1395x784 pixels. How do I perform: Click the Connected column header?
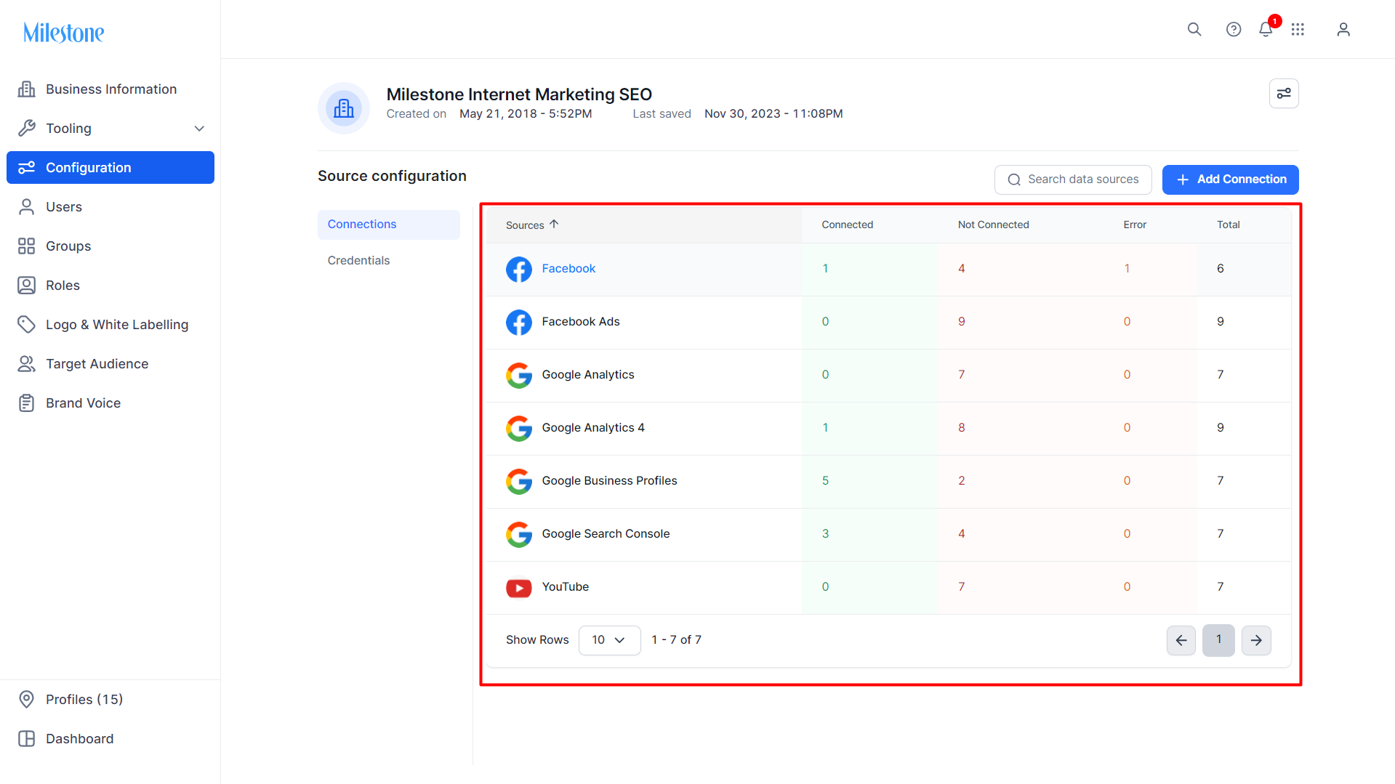(848, 225)
